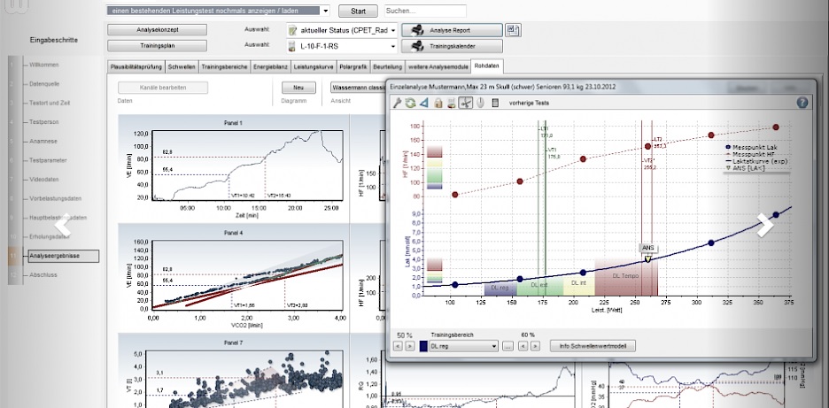Click the scissors icon in Einzelanalyse toolbar
The height and width of the screenshot is (408, 829).
click(x=466, y=103)
